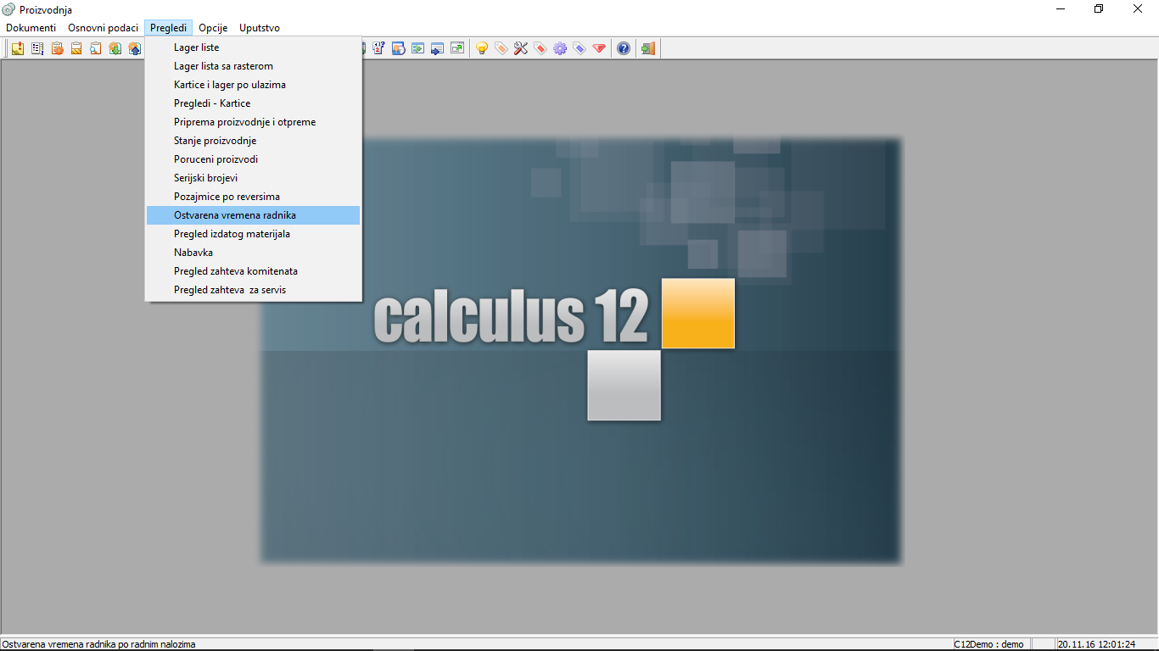Open Pregled zahteva komitenata
Viewport: 1159px width, 651px height.
[253, 271]
